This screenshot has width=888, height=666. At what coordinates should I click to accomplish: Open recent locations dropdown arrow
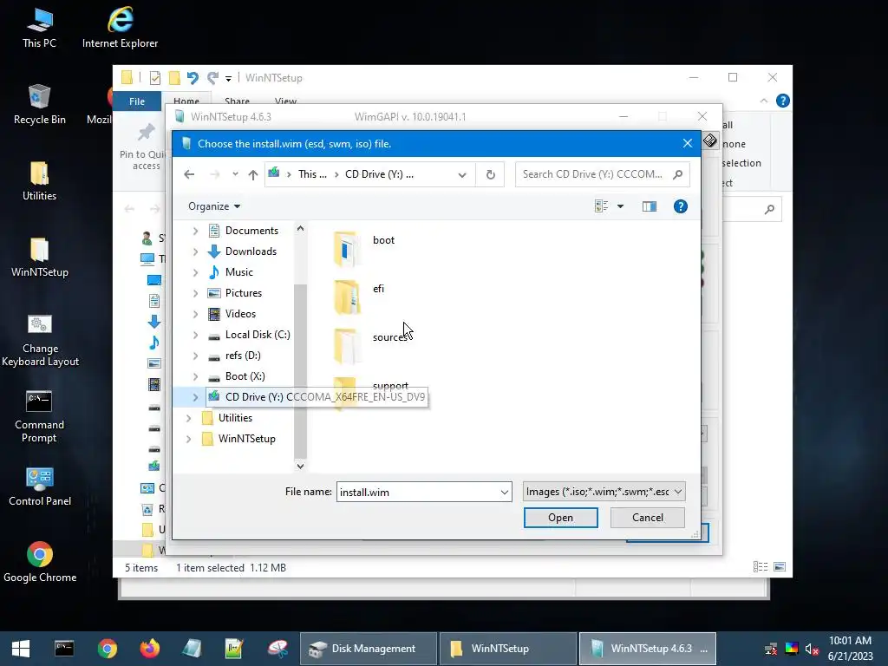[235, 174]
